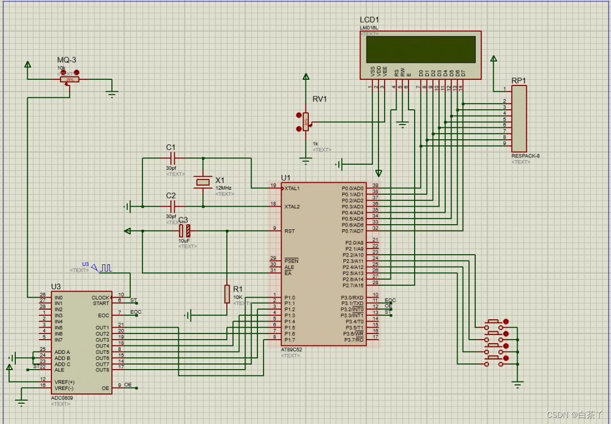The height and width of the screenshot is (424, 611).
Task: Click the power terminal arrow left of MQ-3
Action: 27,65
